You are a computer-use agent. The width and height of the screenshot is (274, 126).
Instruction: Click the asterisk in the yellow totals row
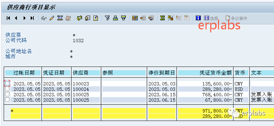pos(12,111)
